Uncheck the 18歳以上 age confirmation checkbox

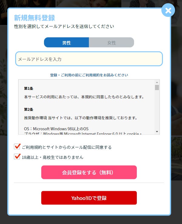pyautogui.click(x=17, y=156)
